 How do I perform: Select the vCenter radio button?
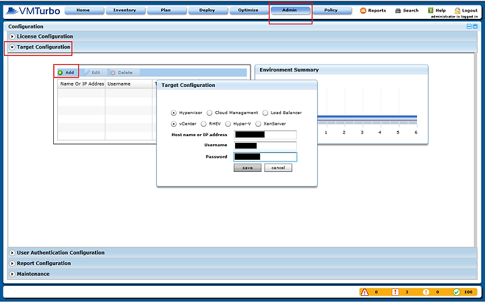click(x=174, y=124)
